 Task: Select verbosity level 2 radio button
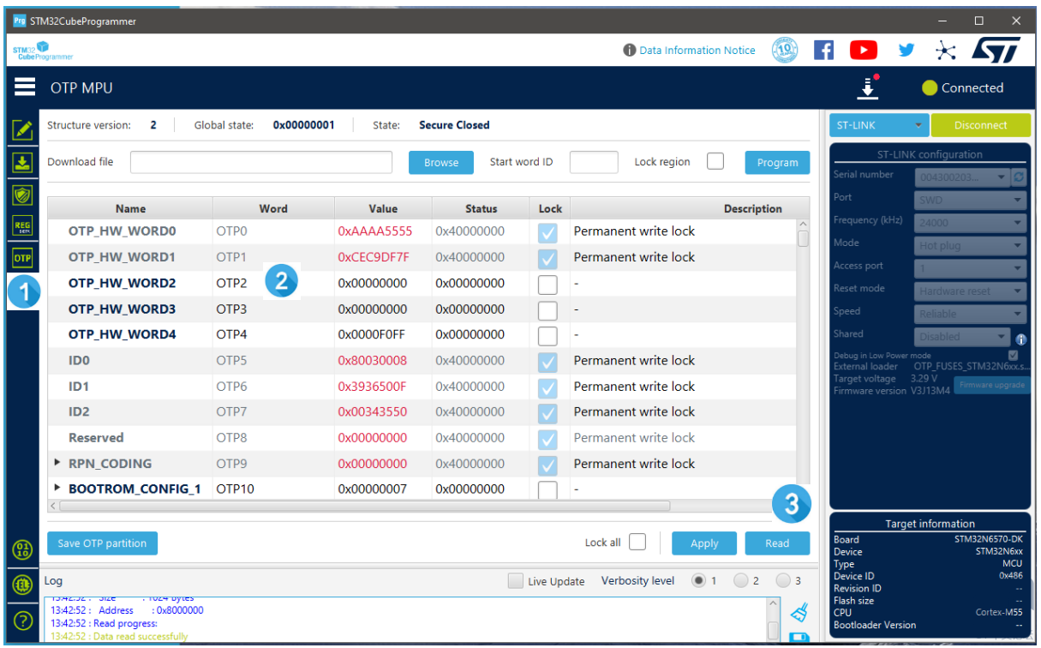(x=741, y=580)
